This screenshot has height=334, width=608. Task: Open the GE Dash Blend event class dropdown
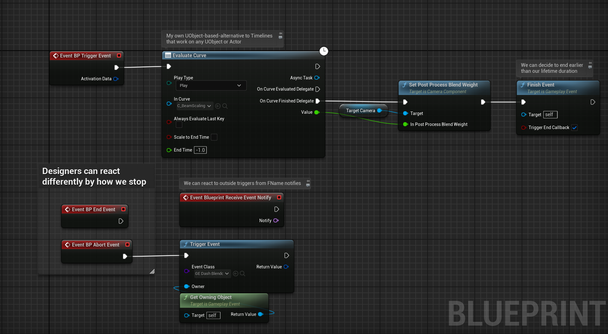[x=212, y=274]
